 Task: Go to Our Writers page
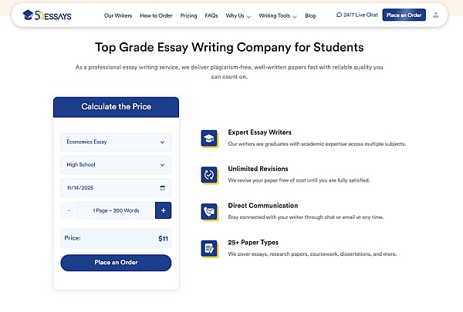tap(118, 15)
